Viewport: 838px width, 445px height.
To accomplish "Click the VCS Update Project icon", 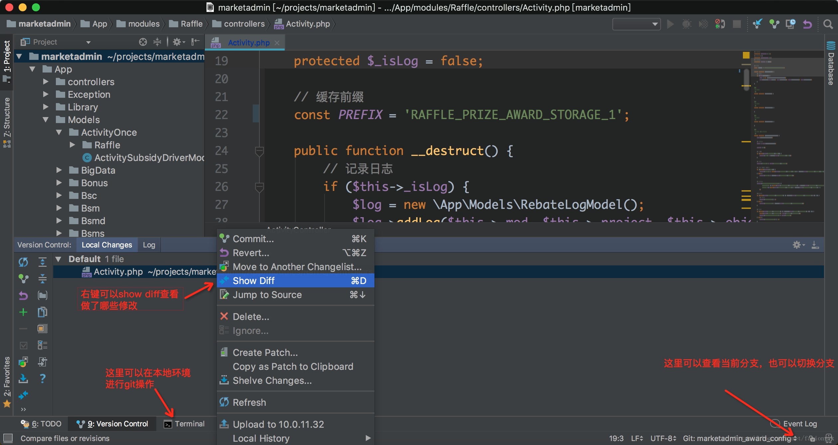I will point(758,24).
